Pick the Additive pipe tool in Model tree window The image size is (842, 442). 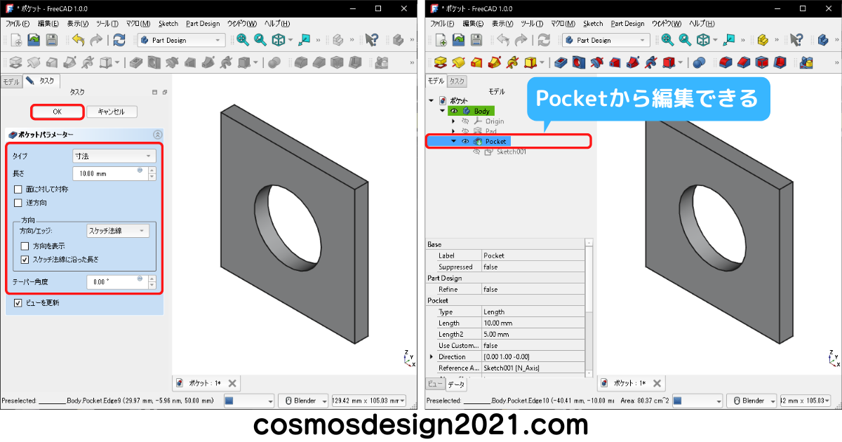[x=495, y=62]
